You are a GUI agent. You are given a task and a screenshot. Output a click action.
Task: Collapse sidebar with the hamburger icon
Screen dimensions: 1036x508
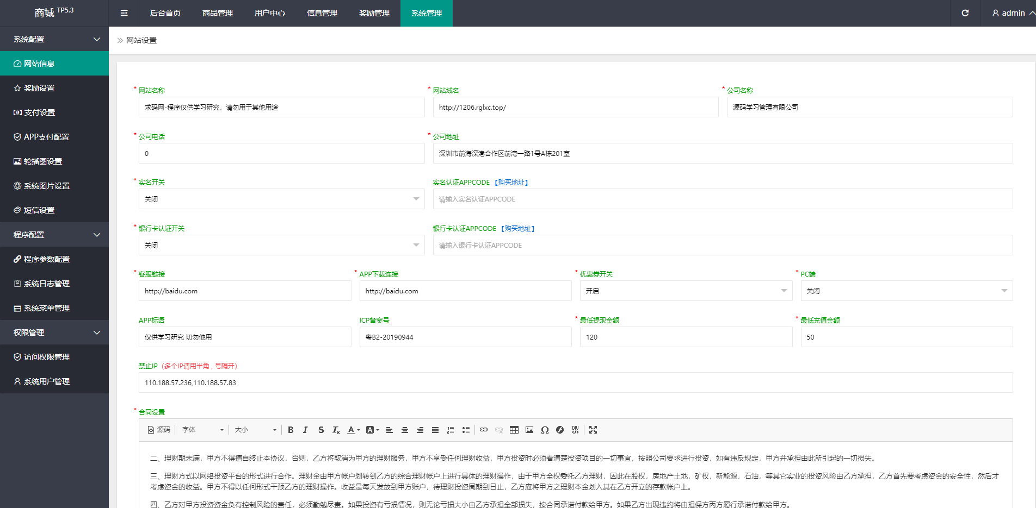coord(124,13)
